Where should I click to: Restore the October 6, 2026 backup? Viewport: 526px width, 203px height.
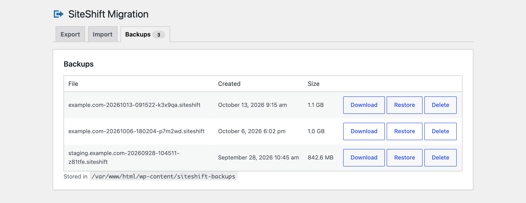[x=404, y=131]
